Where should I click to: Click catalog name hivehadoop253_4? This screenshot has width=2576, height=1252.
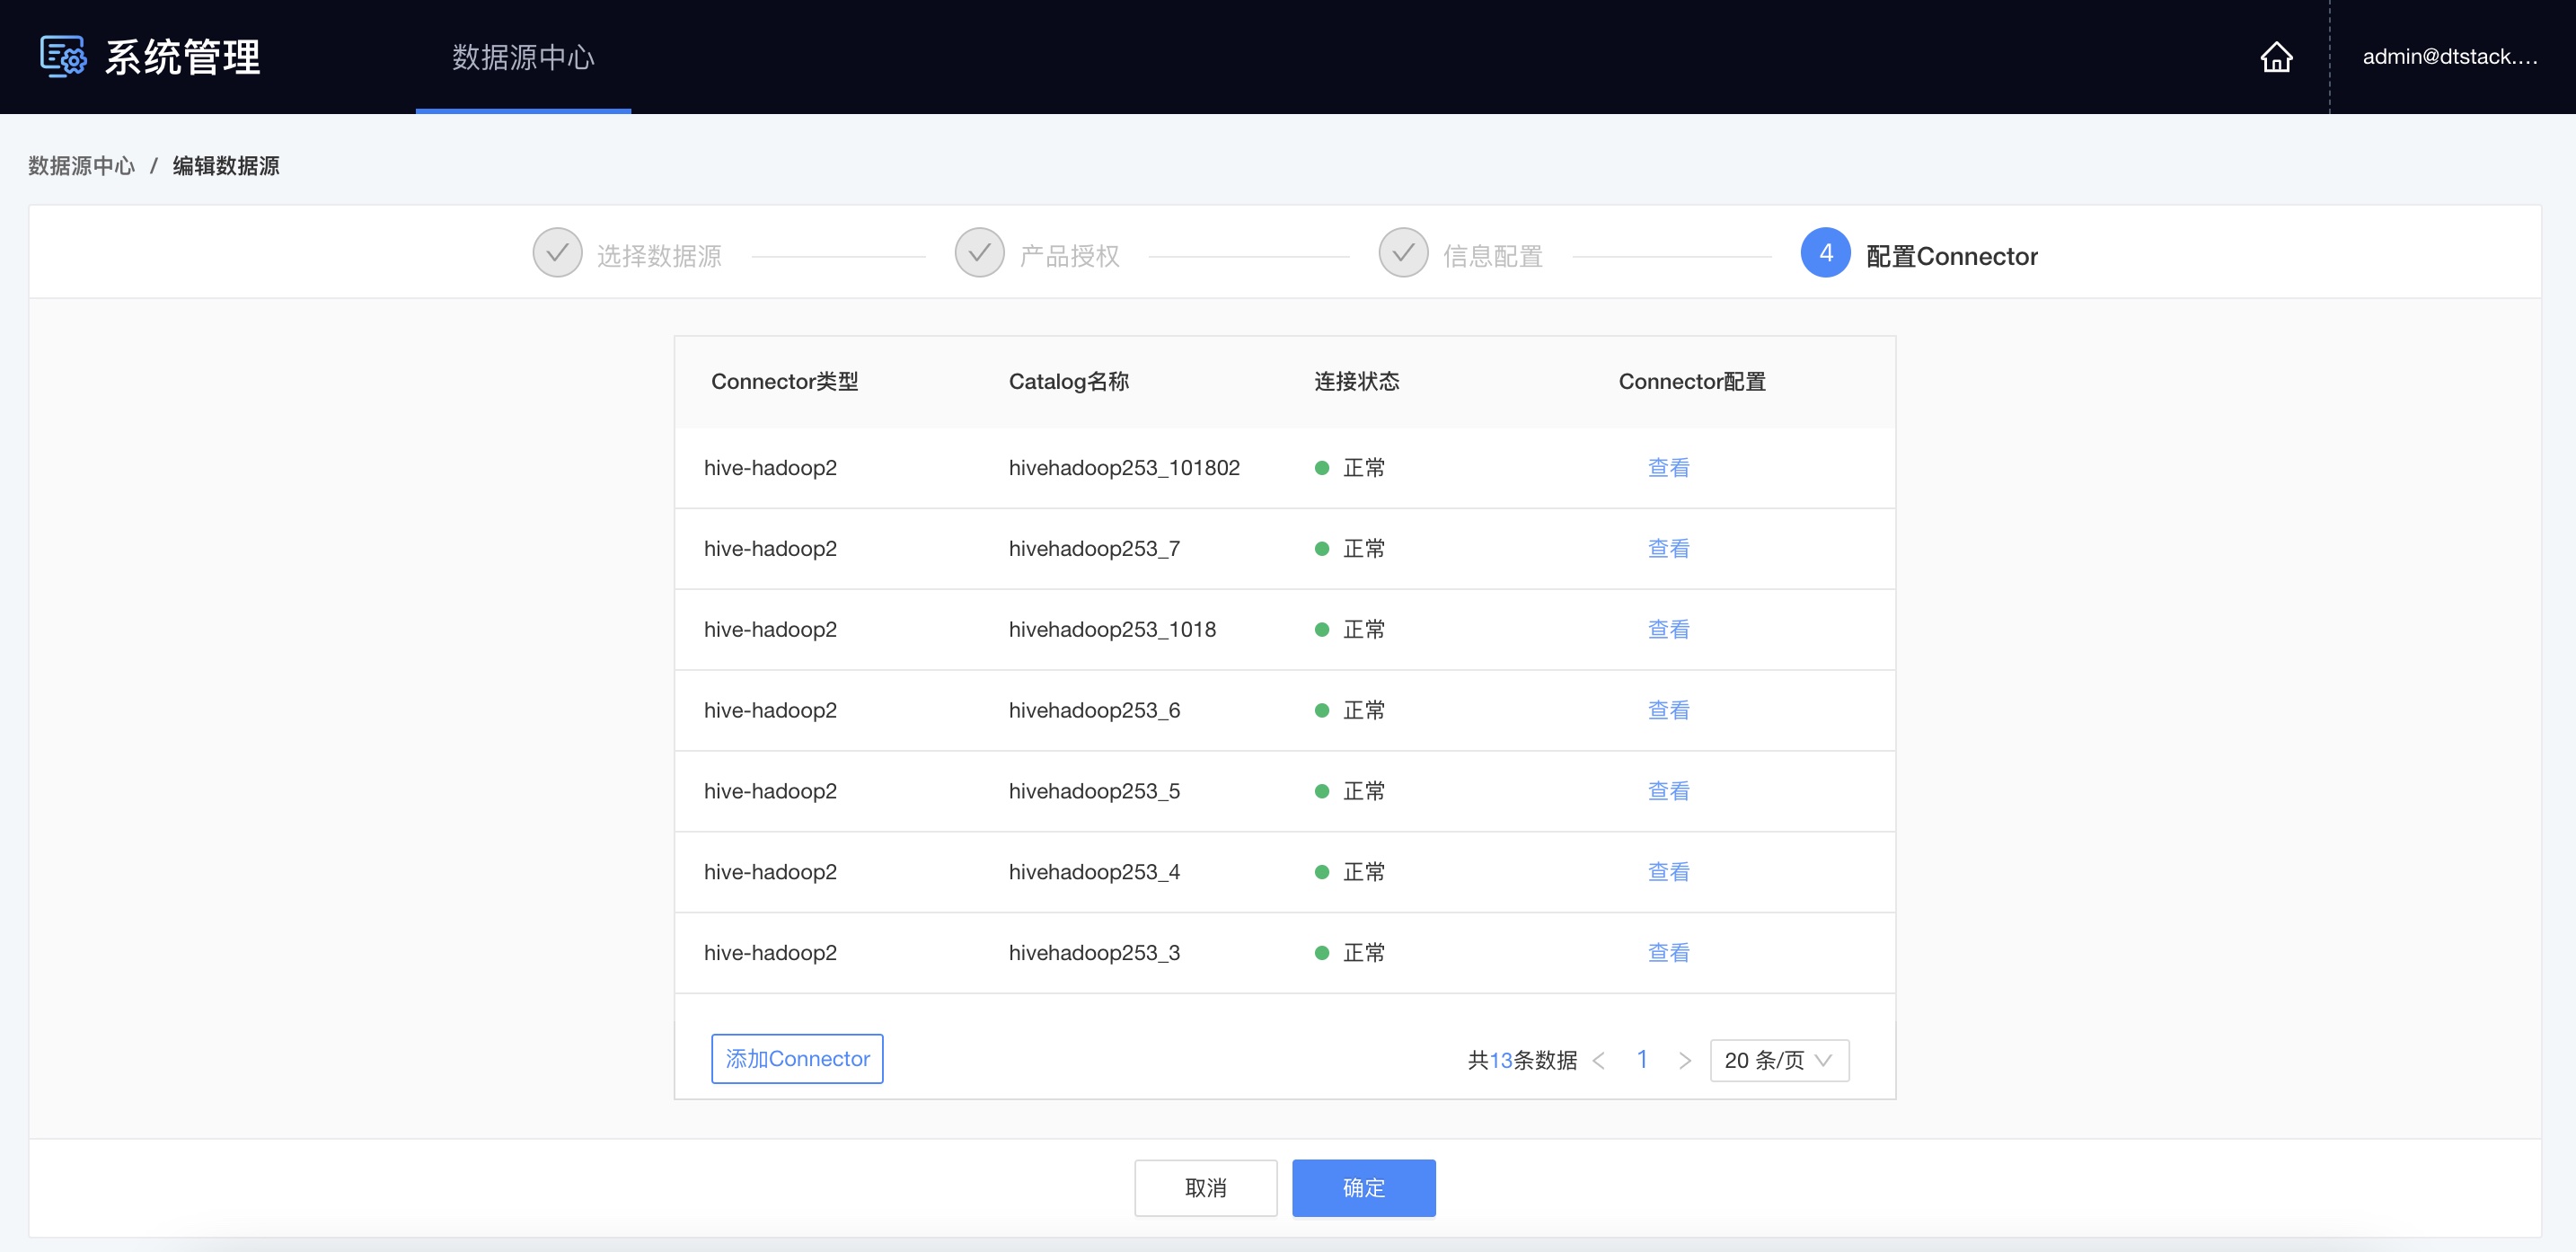1094,873
